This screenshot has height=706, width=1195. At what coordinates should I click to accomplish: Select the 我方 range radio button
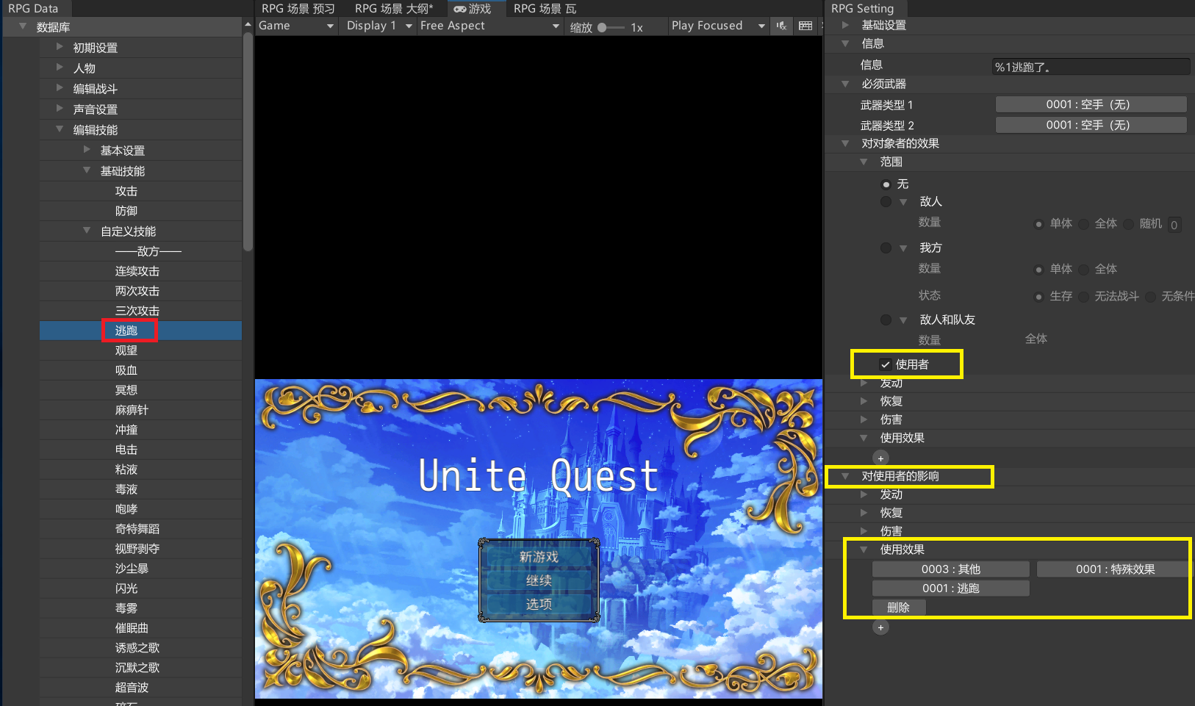click(x=886, y=248)
